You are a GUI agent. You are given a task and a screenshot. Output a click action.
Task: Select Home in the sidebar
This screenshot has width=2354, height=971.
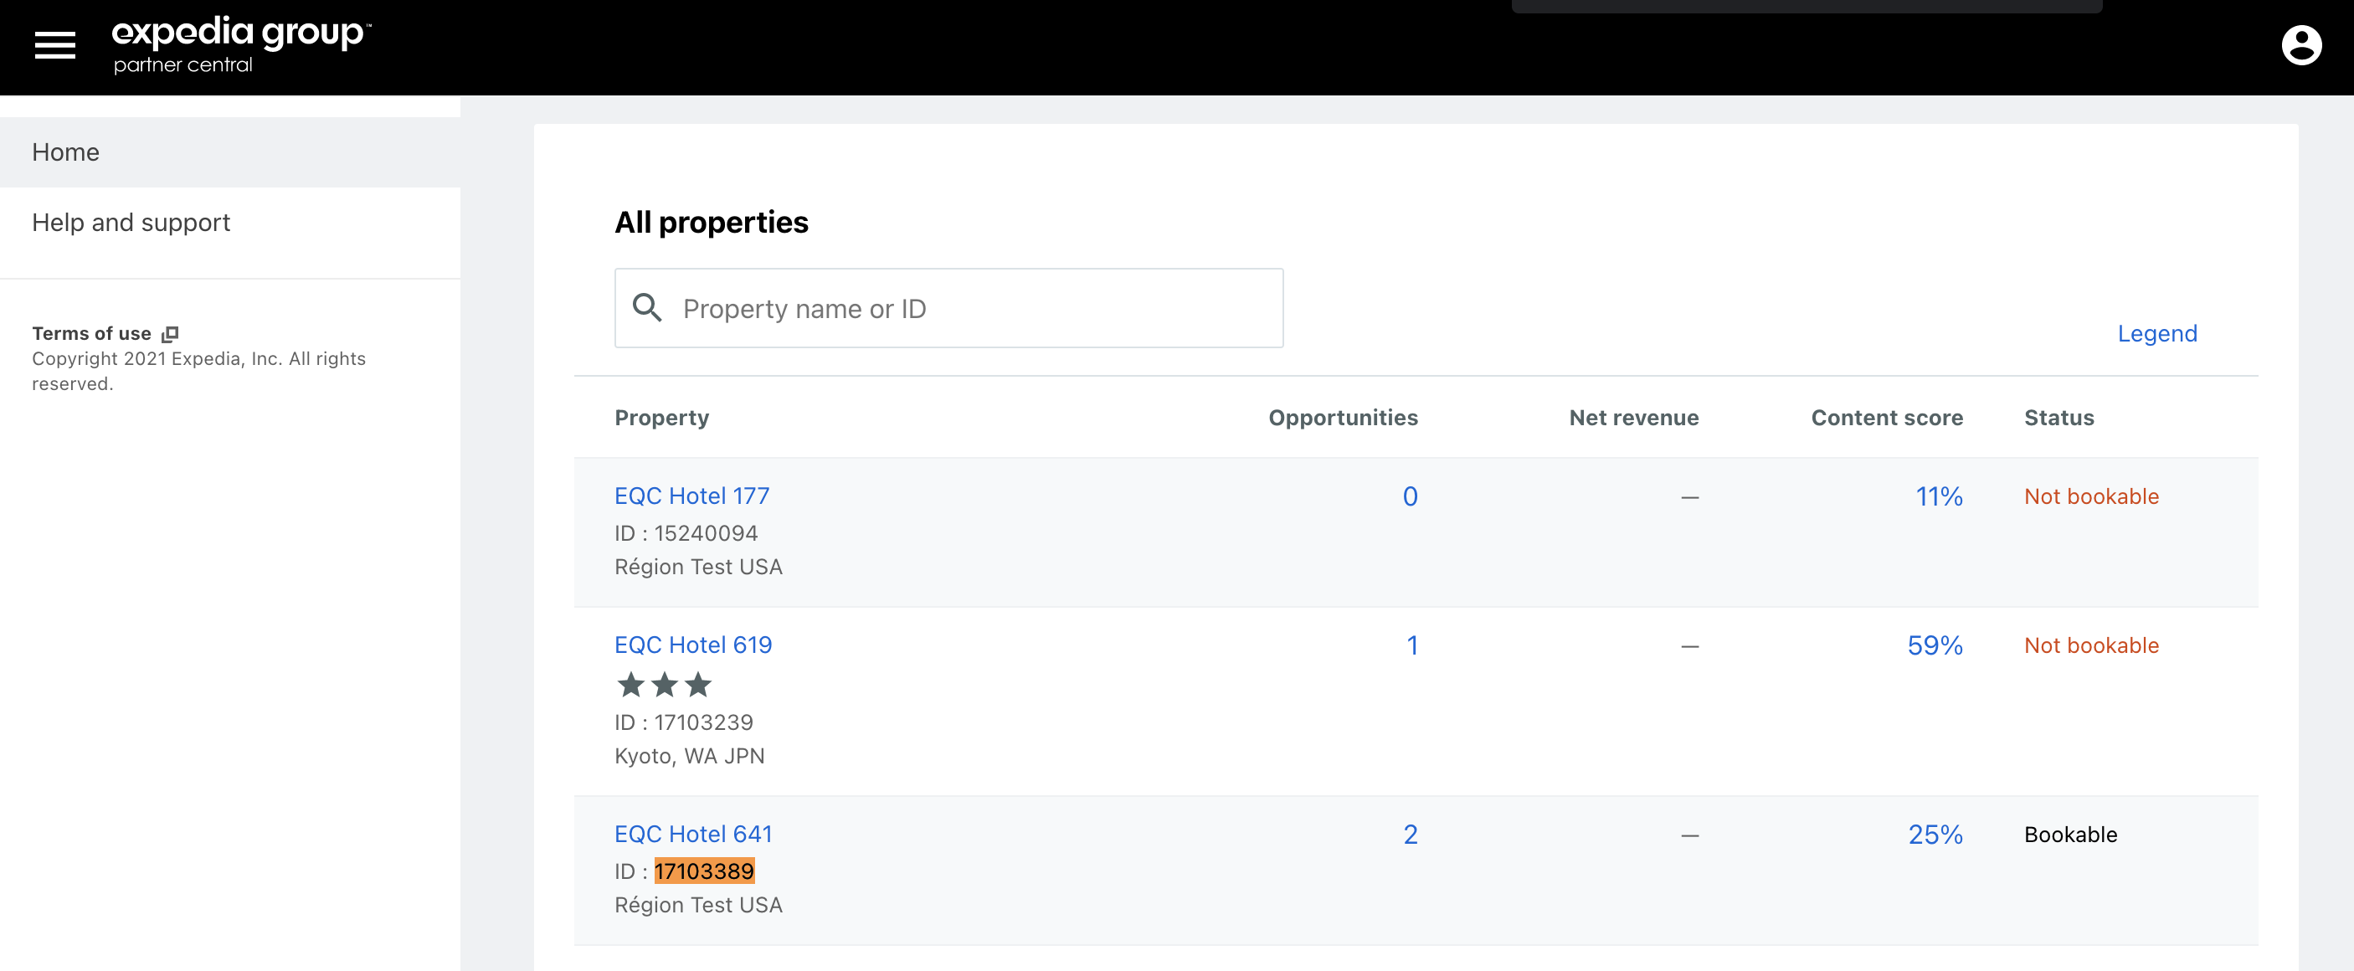(66, 152)
